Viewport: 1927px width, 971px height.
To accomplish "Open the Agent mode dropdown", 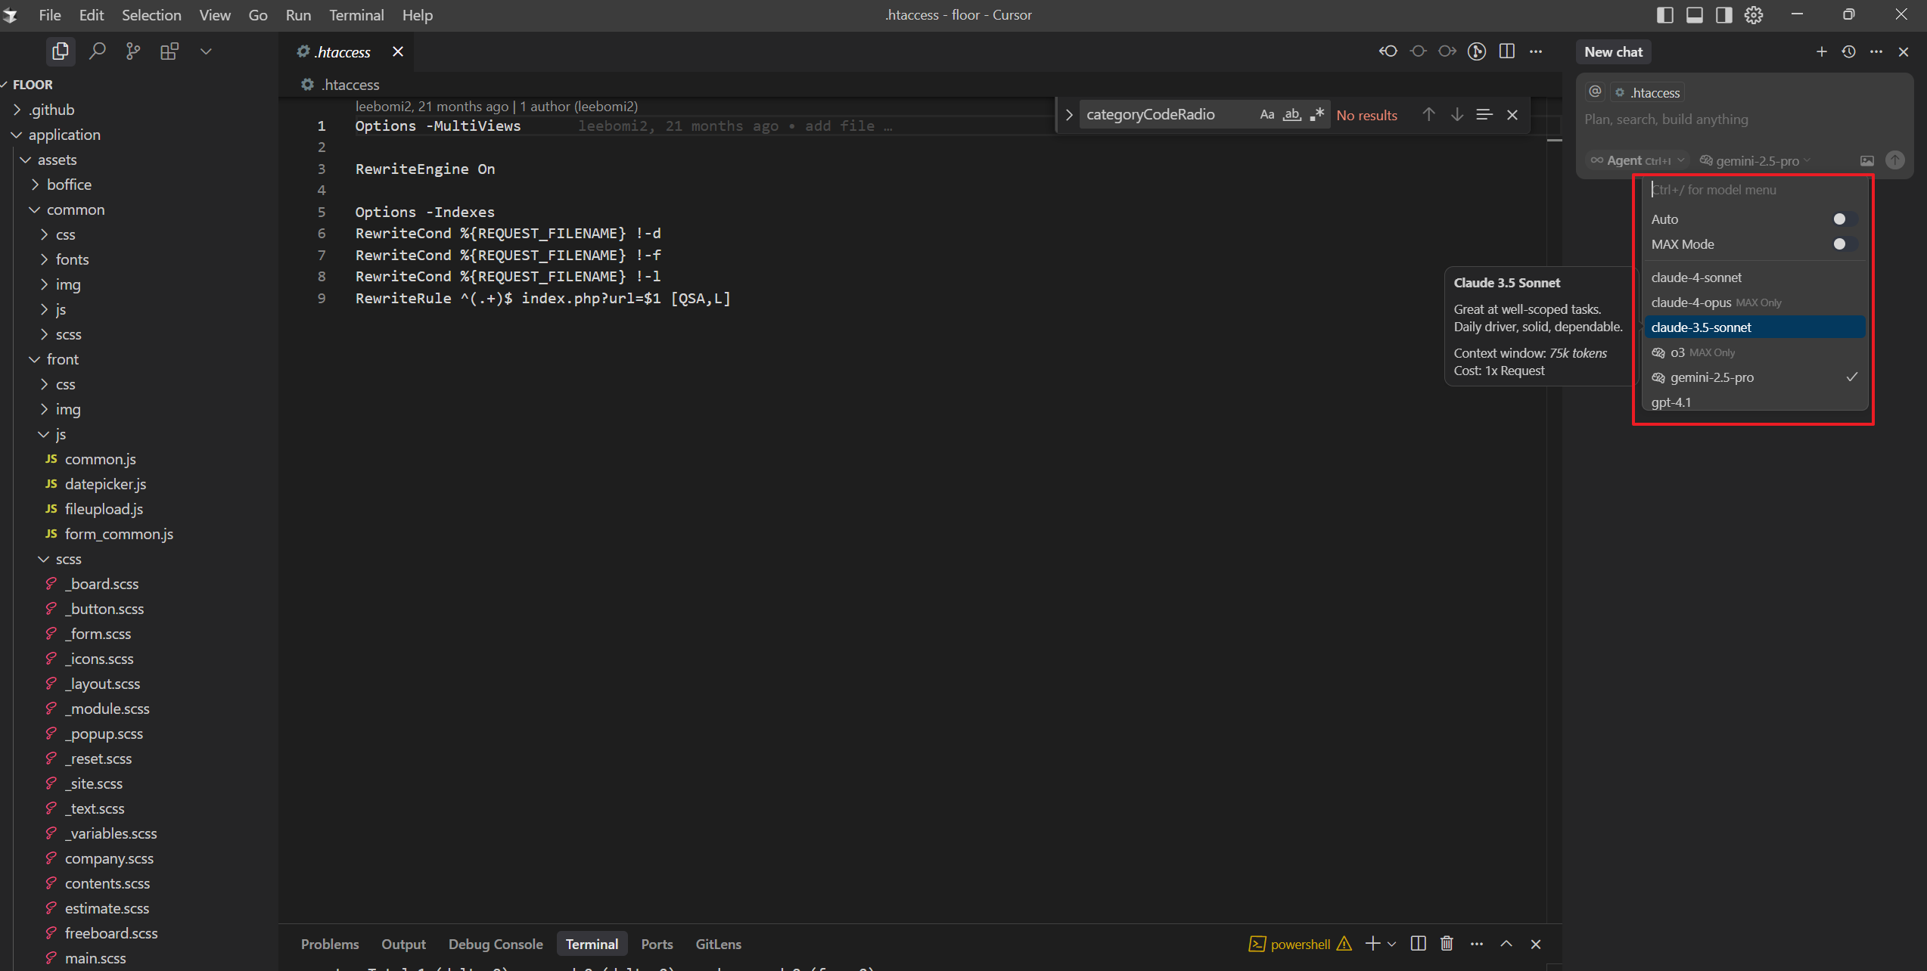I will [1638, 160].
